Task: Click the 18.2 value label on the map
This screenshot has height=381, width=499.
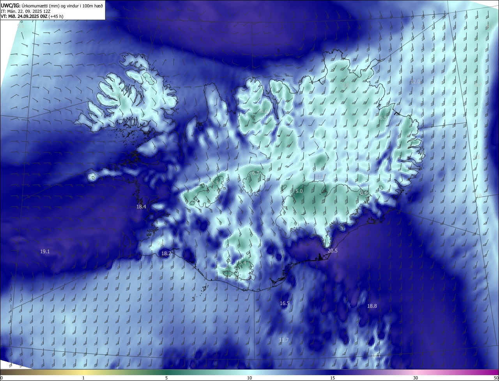Action: (166, 254)
